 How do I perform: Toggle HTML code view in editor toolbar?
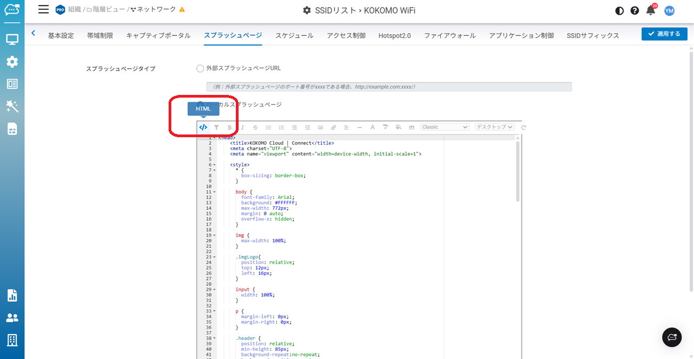point(203,127)
